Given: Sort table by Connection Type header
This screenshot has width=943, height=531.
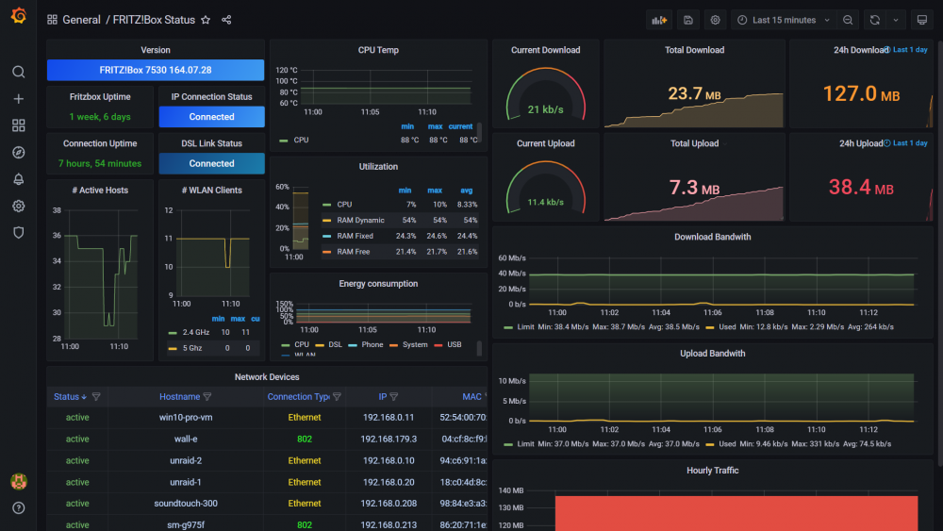Looking at the screenshot, I should tap(298, 397).
